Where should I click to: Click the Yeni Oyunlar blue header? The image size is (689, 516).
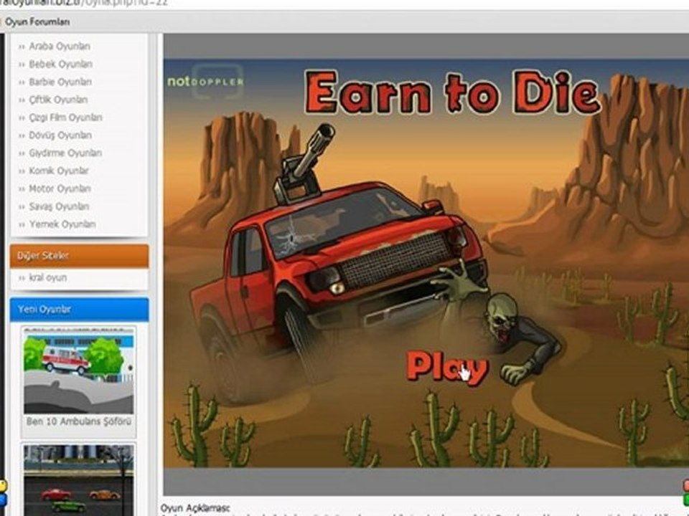(x=79, y=310)
